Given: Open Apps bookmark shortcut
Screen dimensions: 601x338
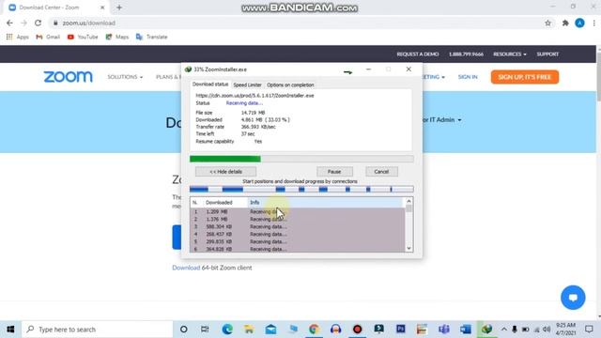Looking at the screenshot, I should 18,37.
